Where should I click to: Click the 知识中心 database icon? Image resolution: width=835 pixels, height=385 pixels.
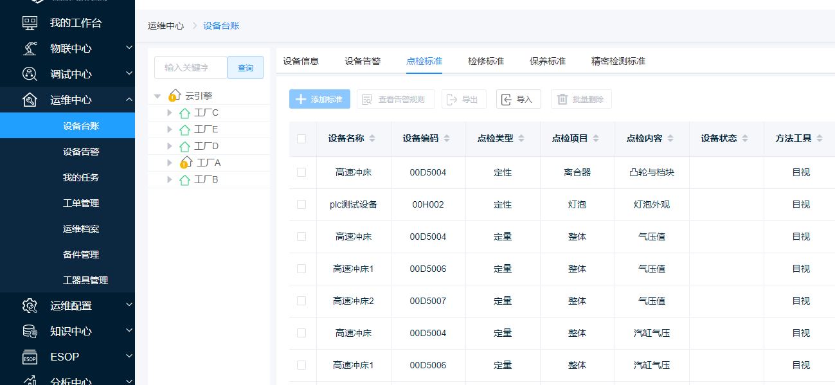pos(30,332)
